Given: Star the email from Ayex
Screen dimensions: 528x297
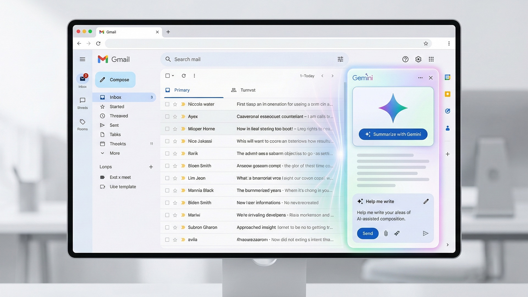Looking at the screenshot, I should [x=175, y=117].
